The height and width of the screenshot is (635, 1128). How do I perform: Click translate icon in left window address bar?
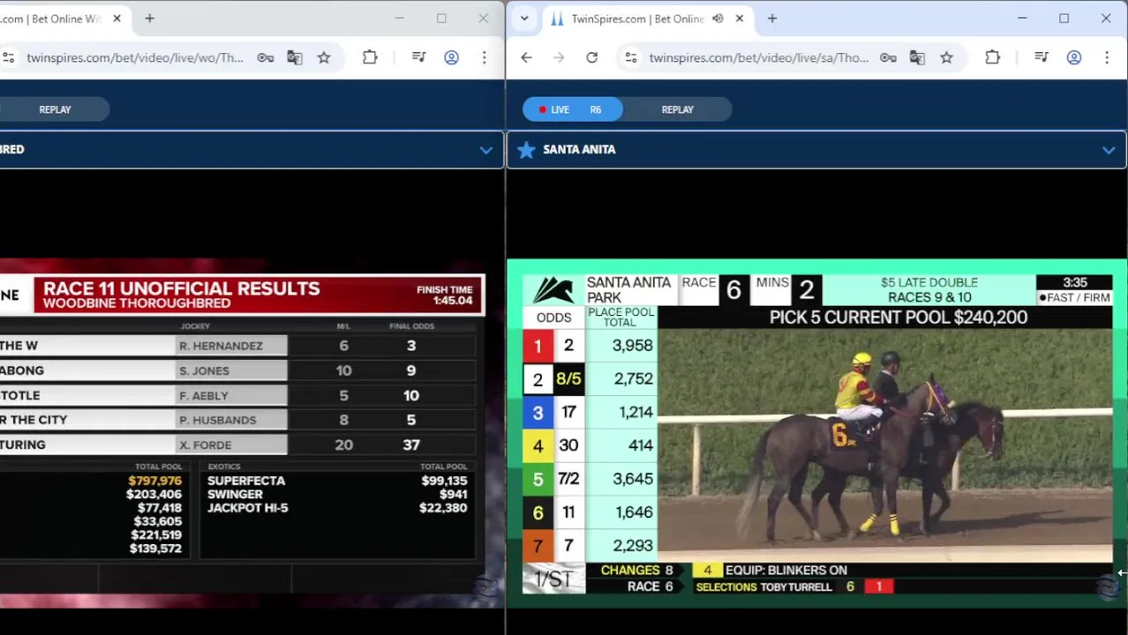(x=295, y=58)
